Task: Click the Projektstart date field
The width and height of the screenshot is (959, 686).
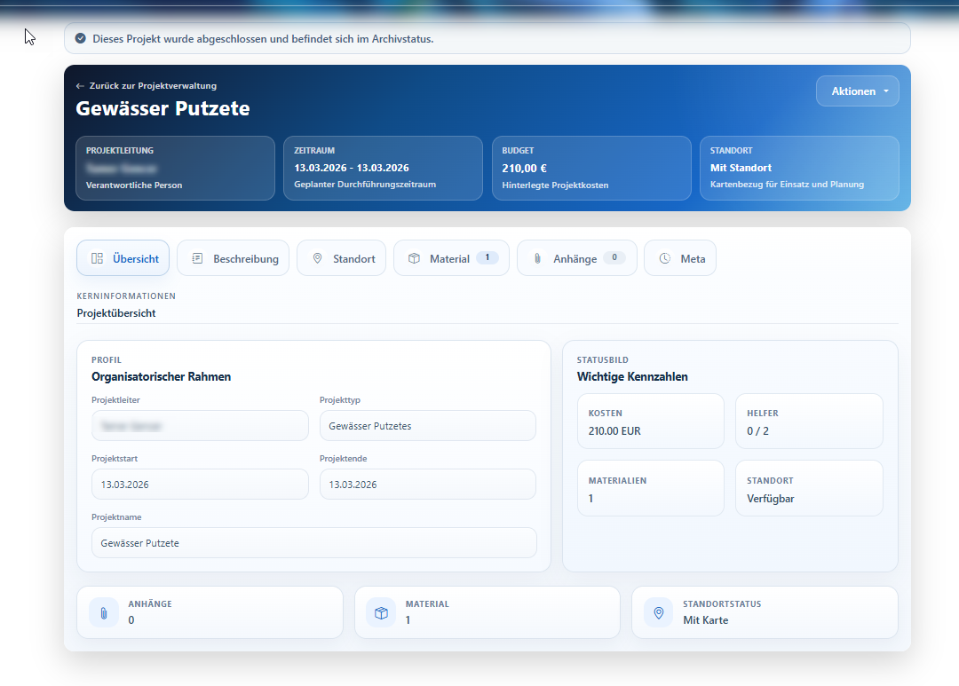Action: tap(200, 485)
